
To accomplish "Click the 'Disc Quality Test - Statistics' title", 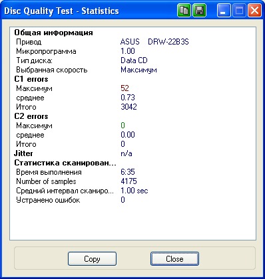I will (61, 11).
